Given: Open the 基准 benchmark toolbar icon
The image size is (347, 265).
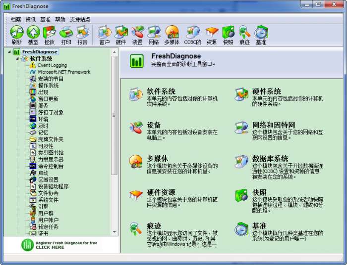Looking at the screenshot, I should point(261,35).
